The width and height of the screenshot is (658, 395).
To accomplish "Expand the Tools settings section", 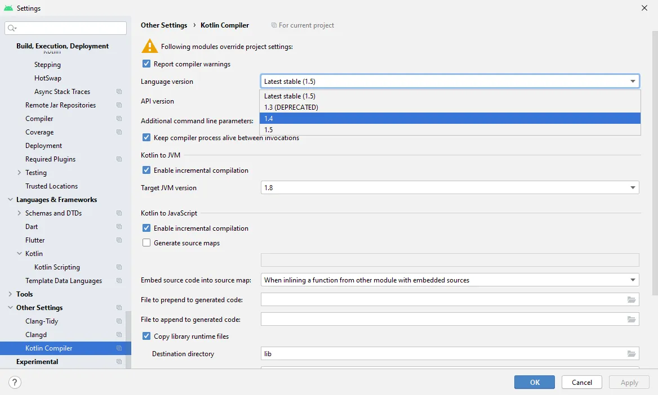I will click(11, 294).
